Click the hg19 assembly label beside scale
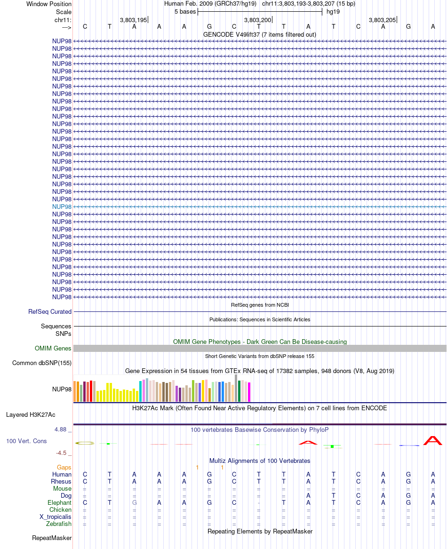 (333, 12)
